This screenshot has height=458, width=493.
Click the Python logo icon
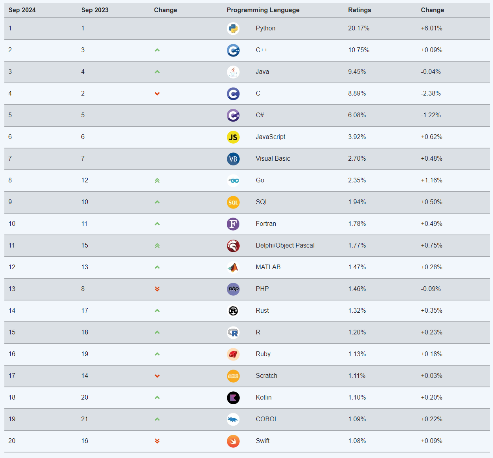click(233, 28)
